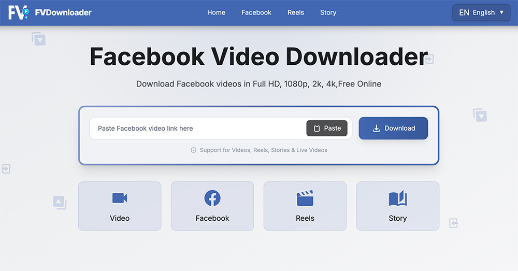Click the info icon beside the Support text
This screenshot has width=518, height=271.
(194, 150)
